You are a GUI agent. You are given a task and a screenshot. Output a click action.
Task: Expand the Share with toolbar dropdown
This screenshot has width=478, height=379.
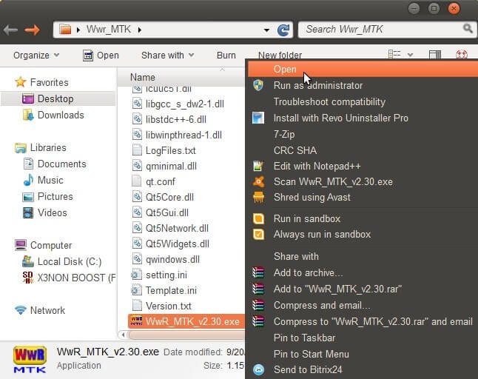pos(167,56)
